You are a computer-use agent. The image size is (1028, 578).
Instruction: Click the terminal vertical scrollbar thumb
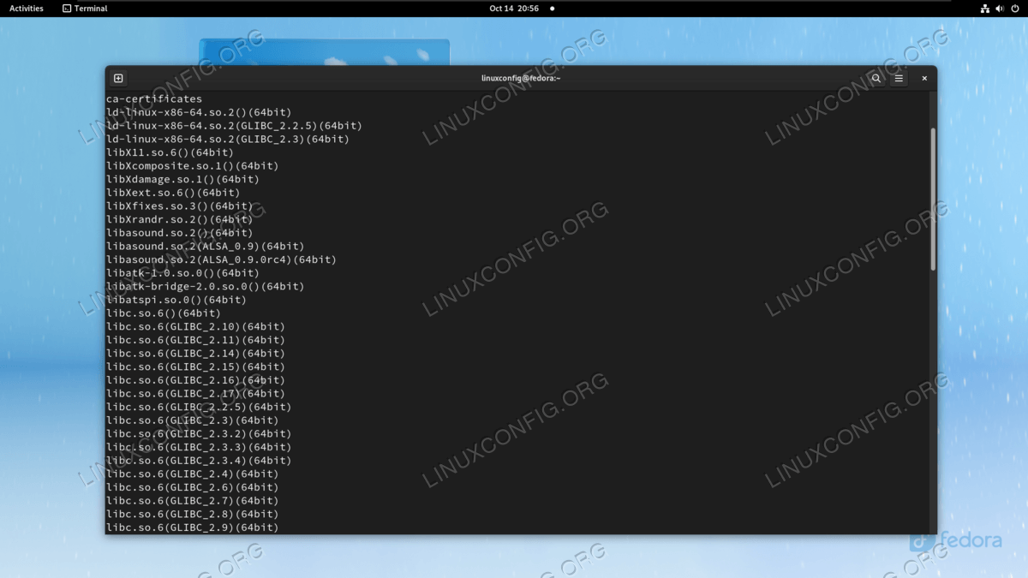coord(933,200)
